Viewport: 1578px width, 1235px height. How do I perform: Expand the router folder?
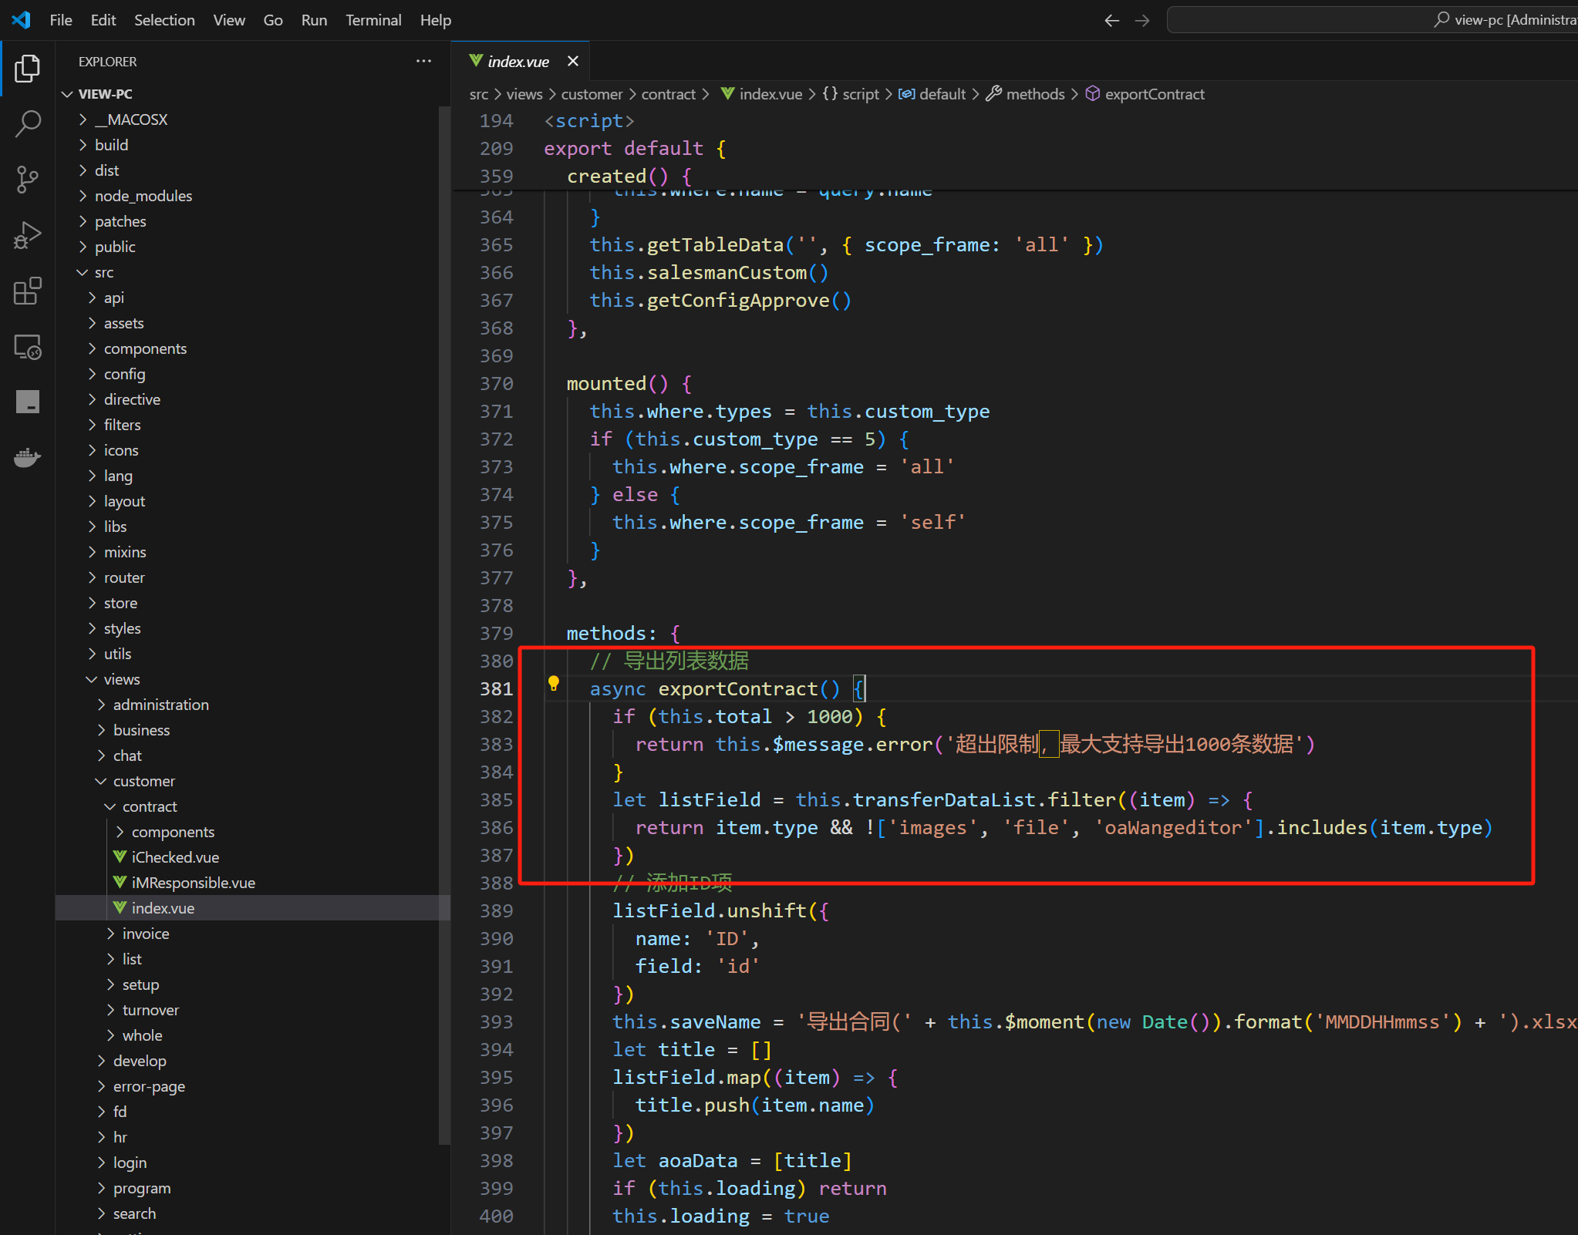253,577
